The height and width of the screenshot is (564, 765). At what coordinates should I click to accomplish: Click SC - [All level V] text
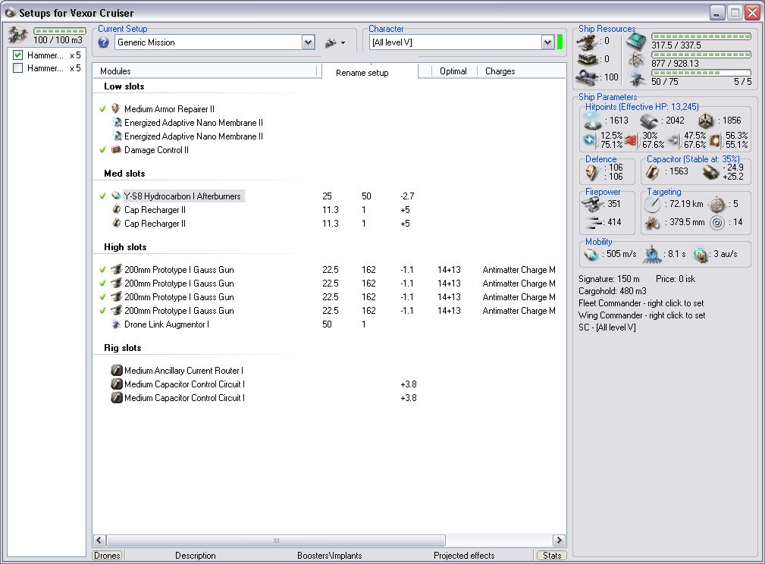point(607,327)
